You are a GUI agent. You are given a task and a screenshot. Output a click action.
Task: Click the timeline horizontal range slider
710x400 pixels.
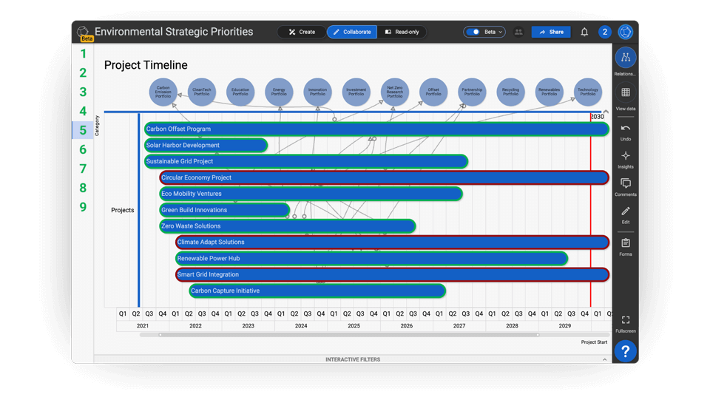pos(348,335)
